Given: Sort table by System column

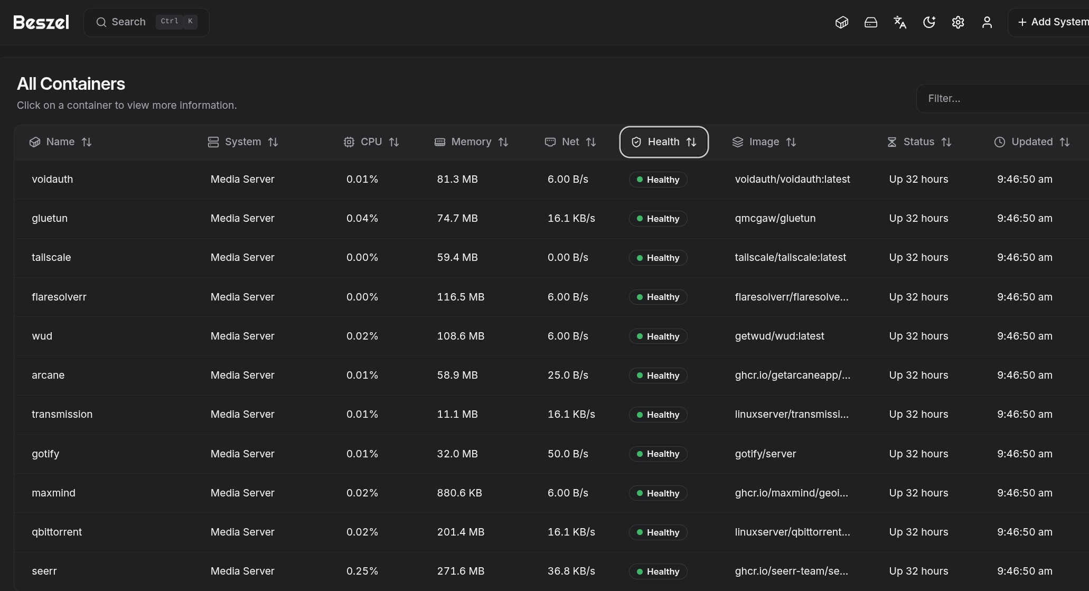Looking at the screenshot, I should pyautogui.click(x=243, y=142).
